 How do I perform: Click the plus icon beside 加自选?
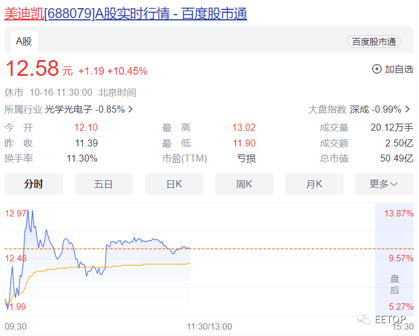click(x=376, y=69)
